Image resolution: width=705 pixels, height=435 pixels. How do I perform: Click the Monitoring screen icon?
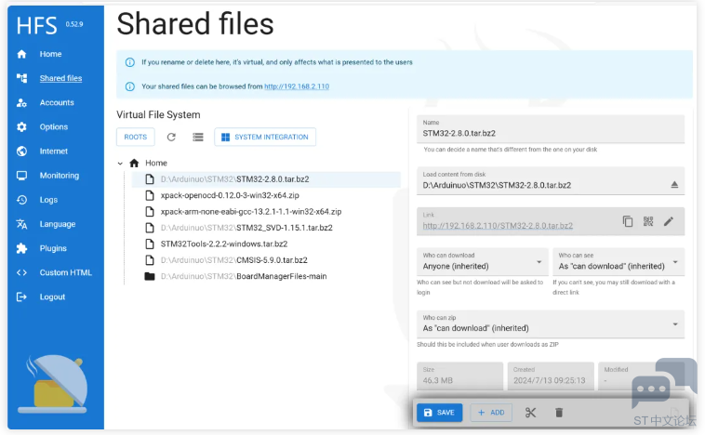pyautogui.click(x=21, y=176)
